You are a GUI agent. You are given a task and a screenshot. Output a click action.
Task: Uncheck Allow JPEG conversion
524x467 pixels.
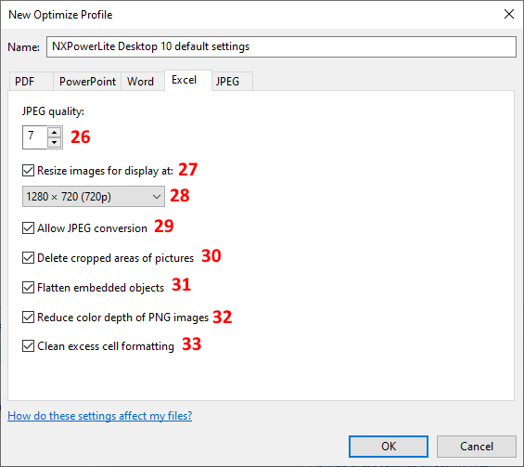(28, 228)
